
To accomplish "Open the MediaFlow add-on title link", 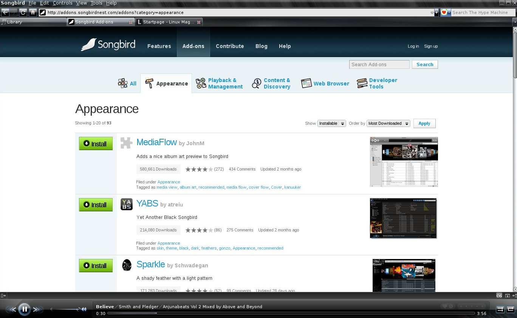I will [156, 142].
